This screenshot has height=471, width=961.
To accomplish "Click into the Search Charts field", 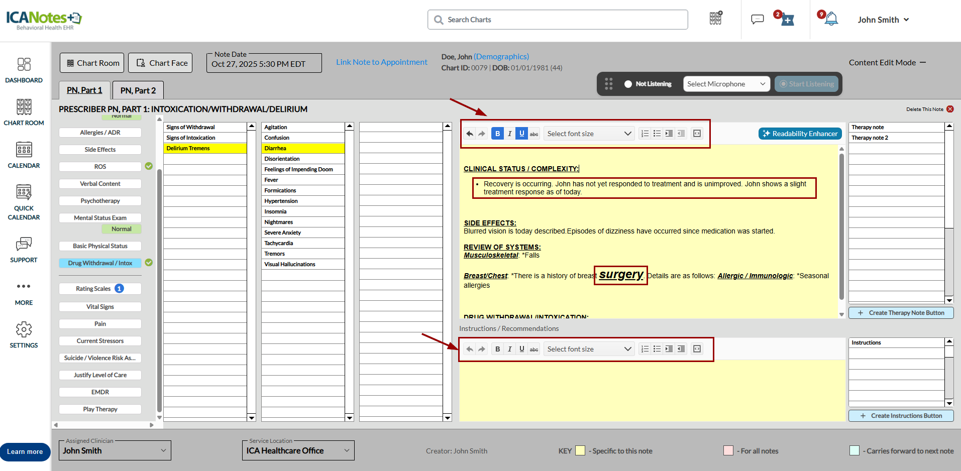I will [558, 20].
